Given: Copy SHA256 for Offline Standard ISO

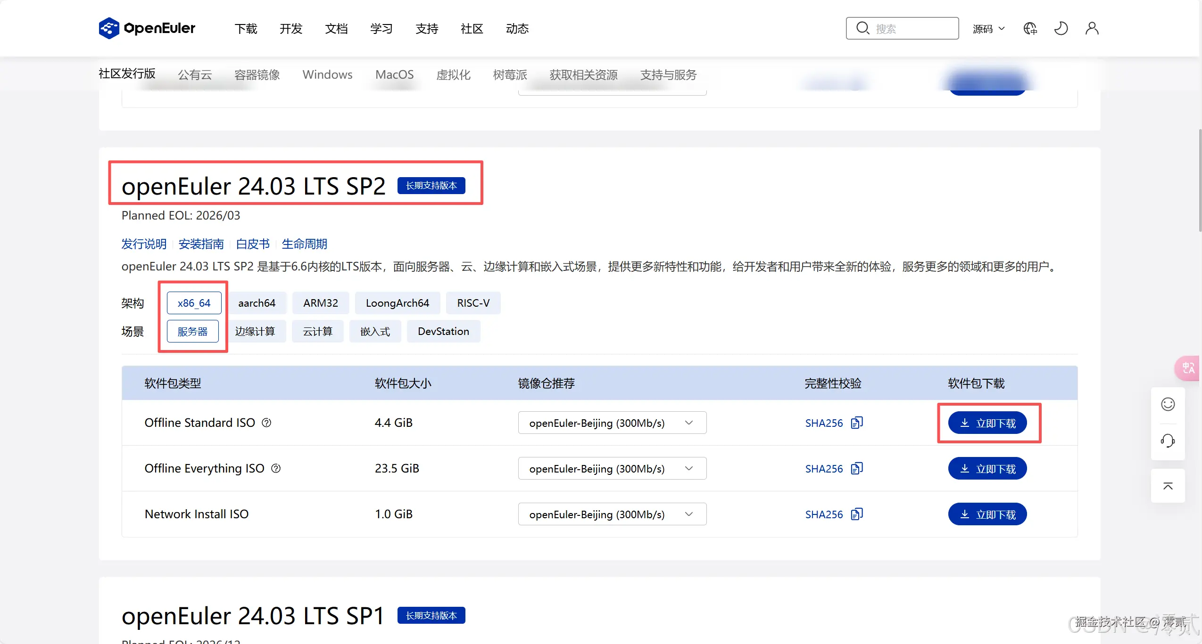Looking at the screenshot, I should pyautogui.click(x=857, y=423).
